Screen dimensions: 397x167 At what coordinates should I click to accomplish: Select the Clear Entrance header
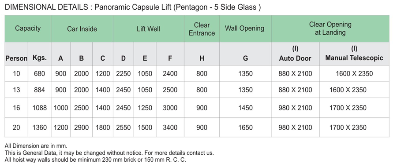202,29
